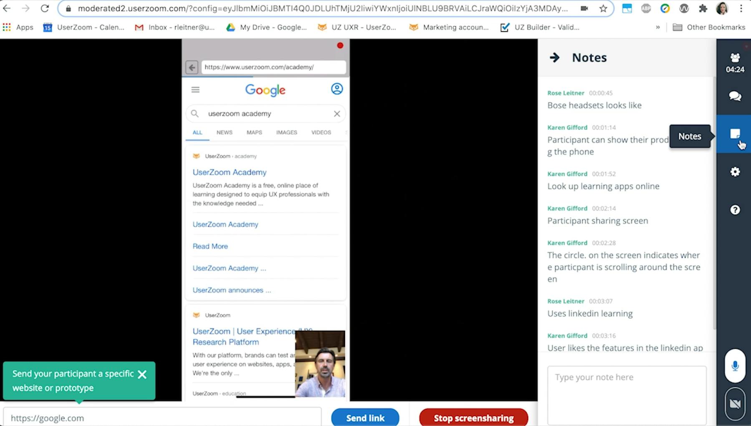Click search magnifier icon
751x426 pixels.
[x=195, y=113]
